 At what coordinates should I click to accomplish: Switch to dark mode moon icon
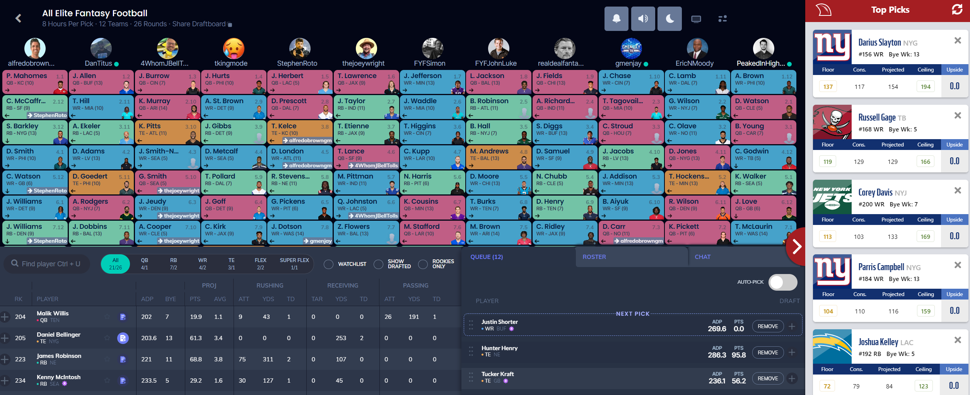click(670, 19)
